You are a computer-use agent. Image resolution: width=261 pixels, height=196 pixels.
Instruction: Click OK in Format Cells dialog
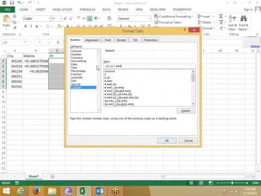tap(167, 140)
